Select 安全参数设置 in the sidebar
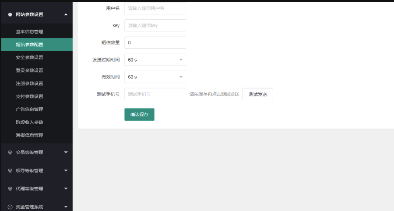The image size is (394, 211). [x=29, y=57]
